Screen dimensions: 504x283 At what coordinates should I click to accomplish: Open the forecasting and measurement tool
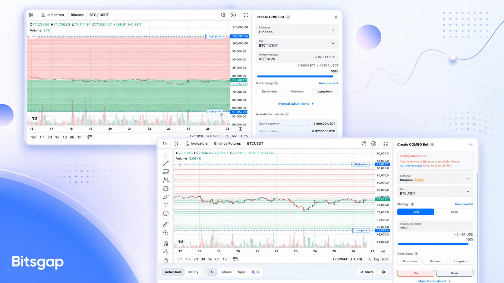tap(166, 188)
